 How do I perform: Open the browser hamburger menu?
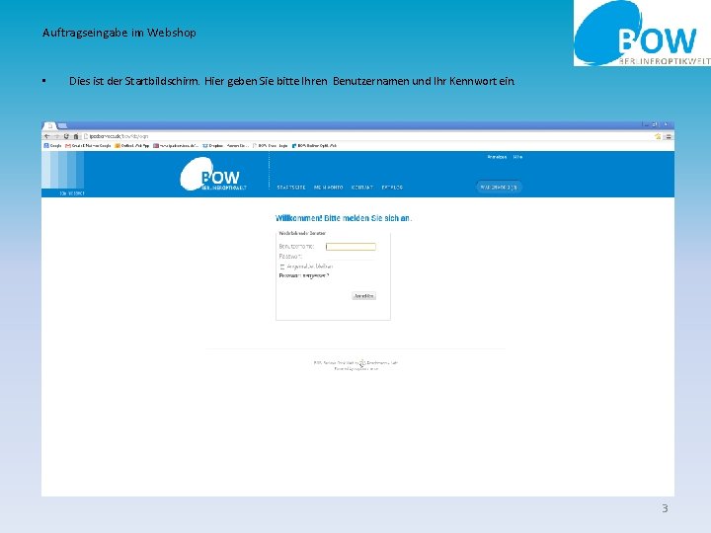[669, 136]
